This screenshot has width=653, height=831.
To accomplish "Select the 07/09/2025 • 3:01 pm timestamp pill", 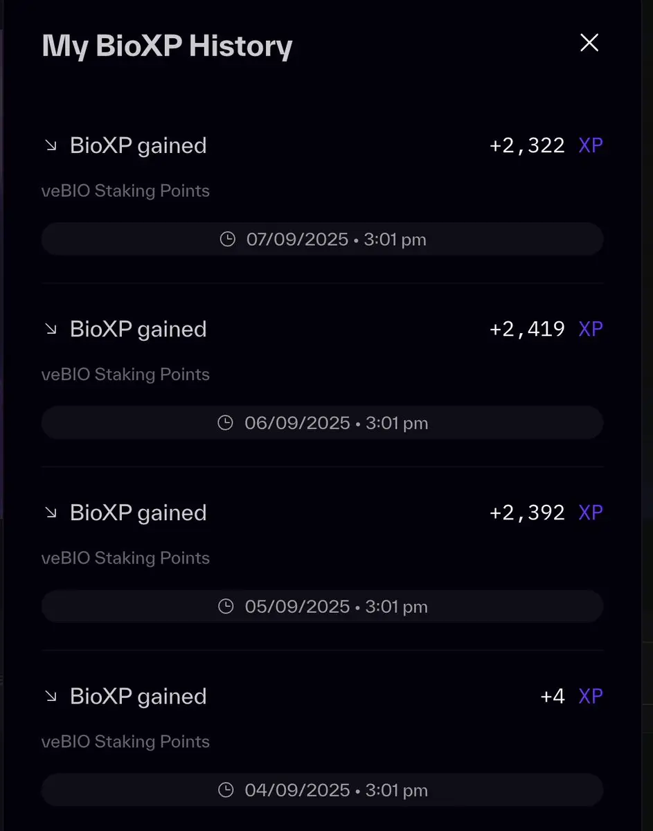I will 323,240.
